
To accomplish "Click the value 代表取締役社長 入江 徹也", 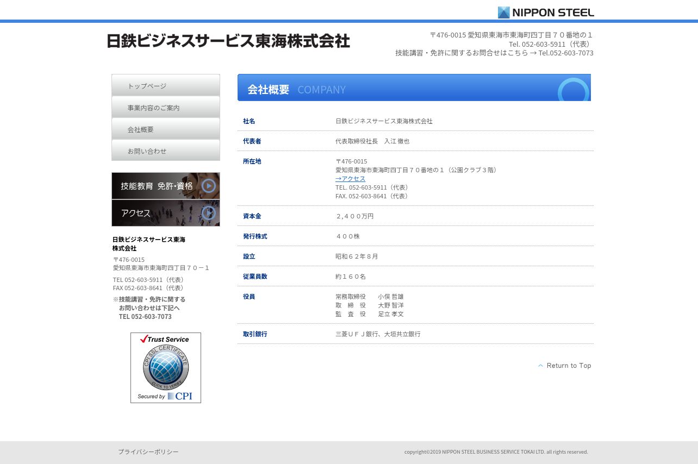I will [x=372, y=141].
